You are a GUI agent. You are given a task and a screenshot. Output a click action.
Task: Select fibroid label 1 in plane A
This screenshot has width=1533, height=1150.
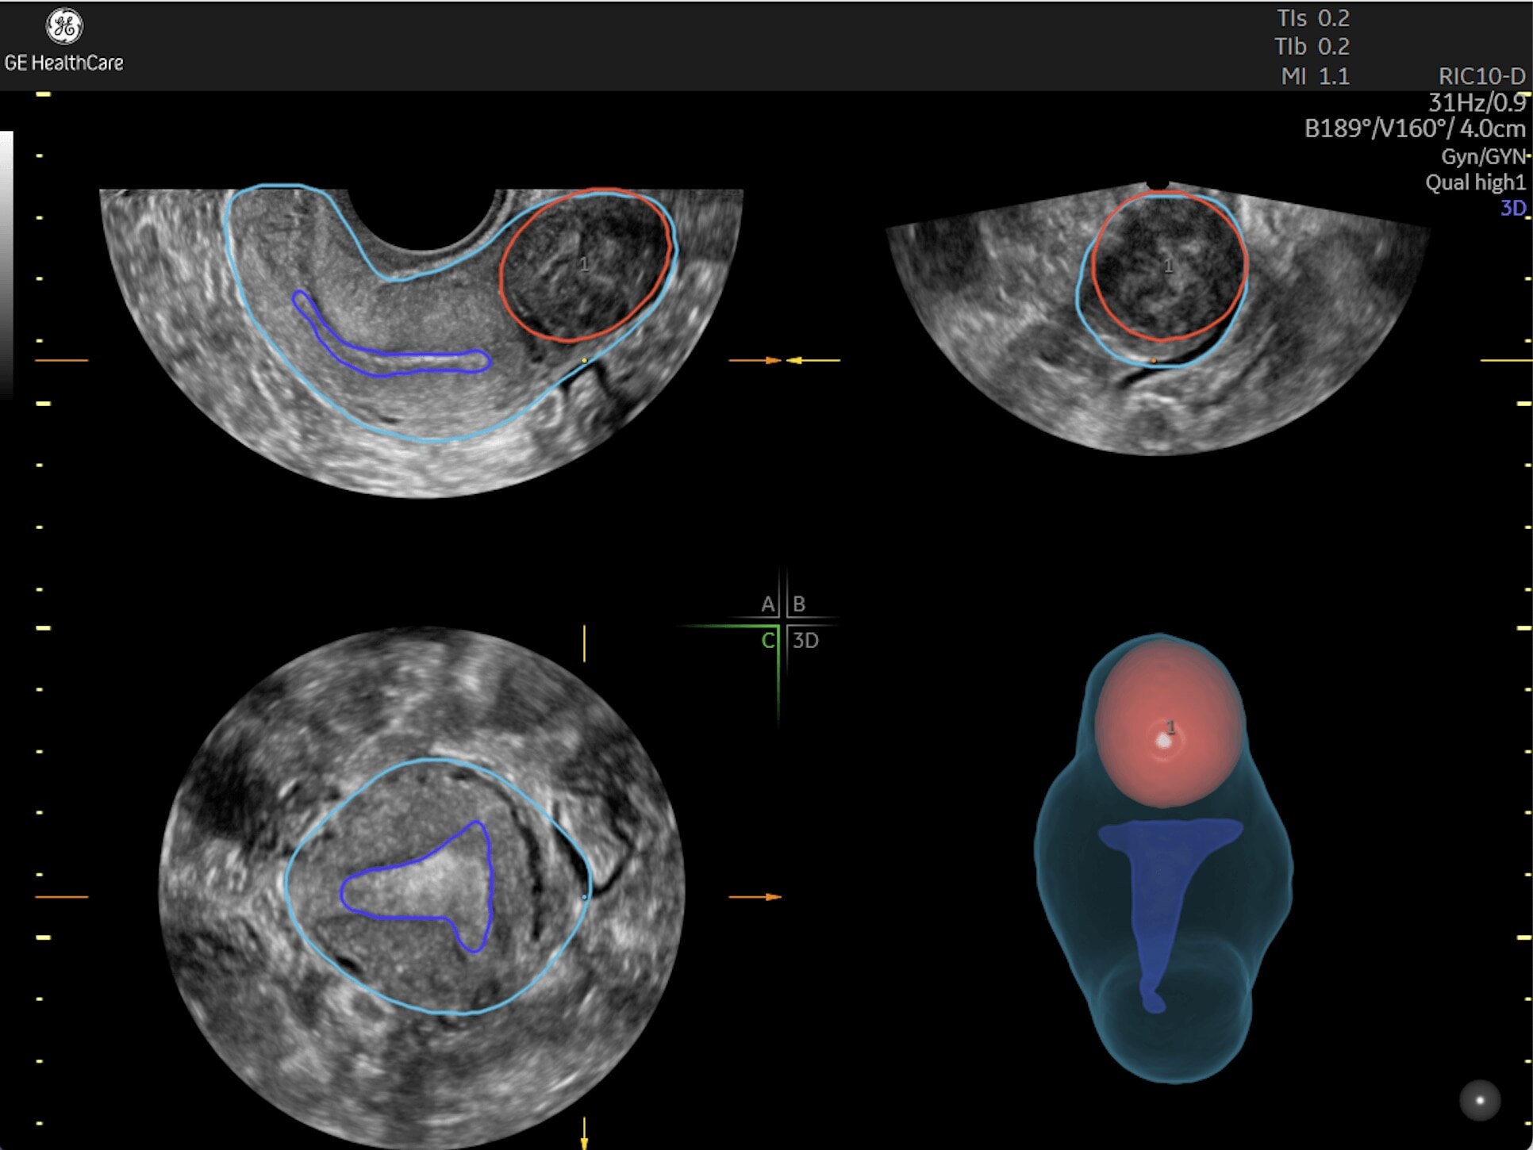(584, 264)
